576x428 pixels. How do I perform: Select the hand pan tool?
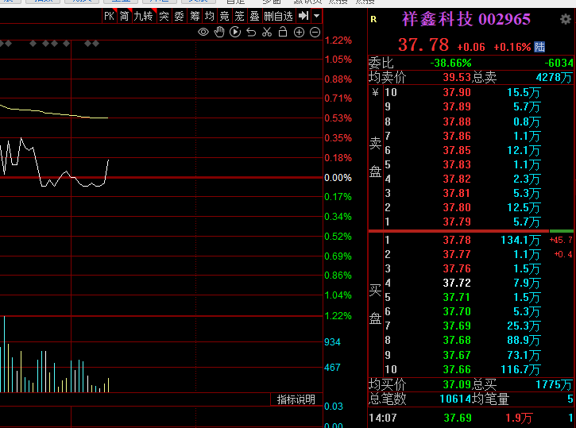point(219,32)
